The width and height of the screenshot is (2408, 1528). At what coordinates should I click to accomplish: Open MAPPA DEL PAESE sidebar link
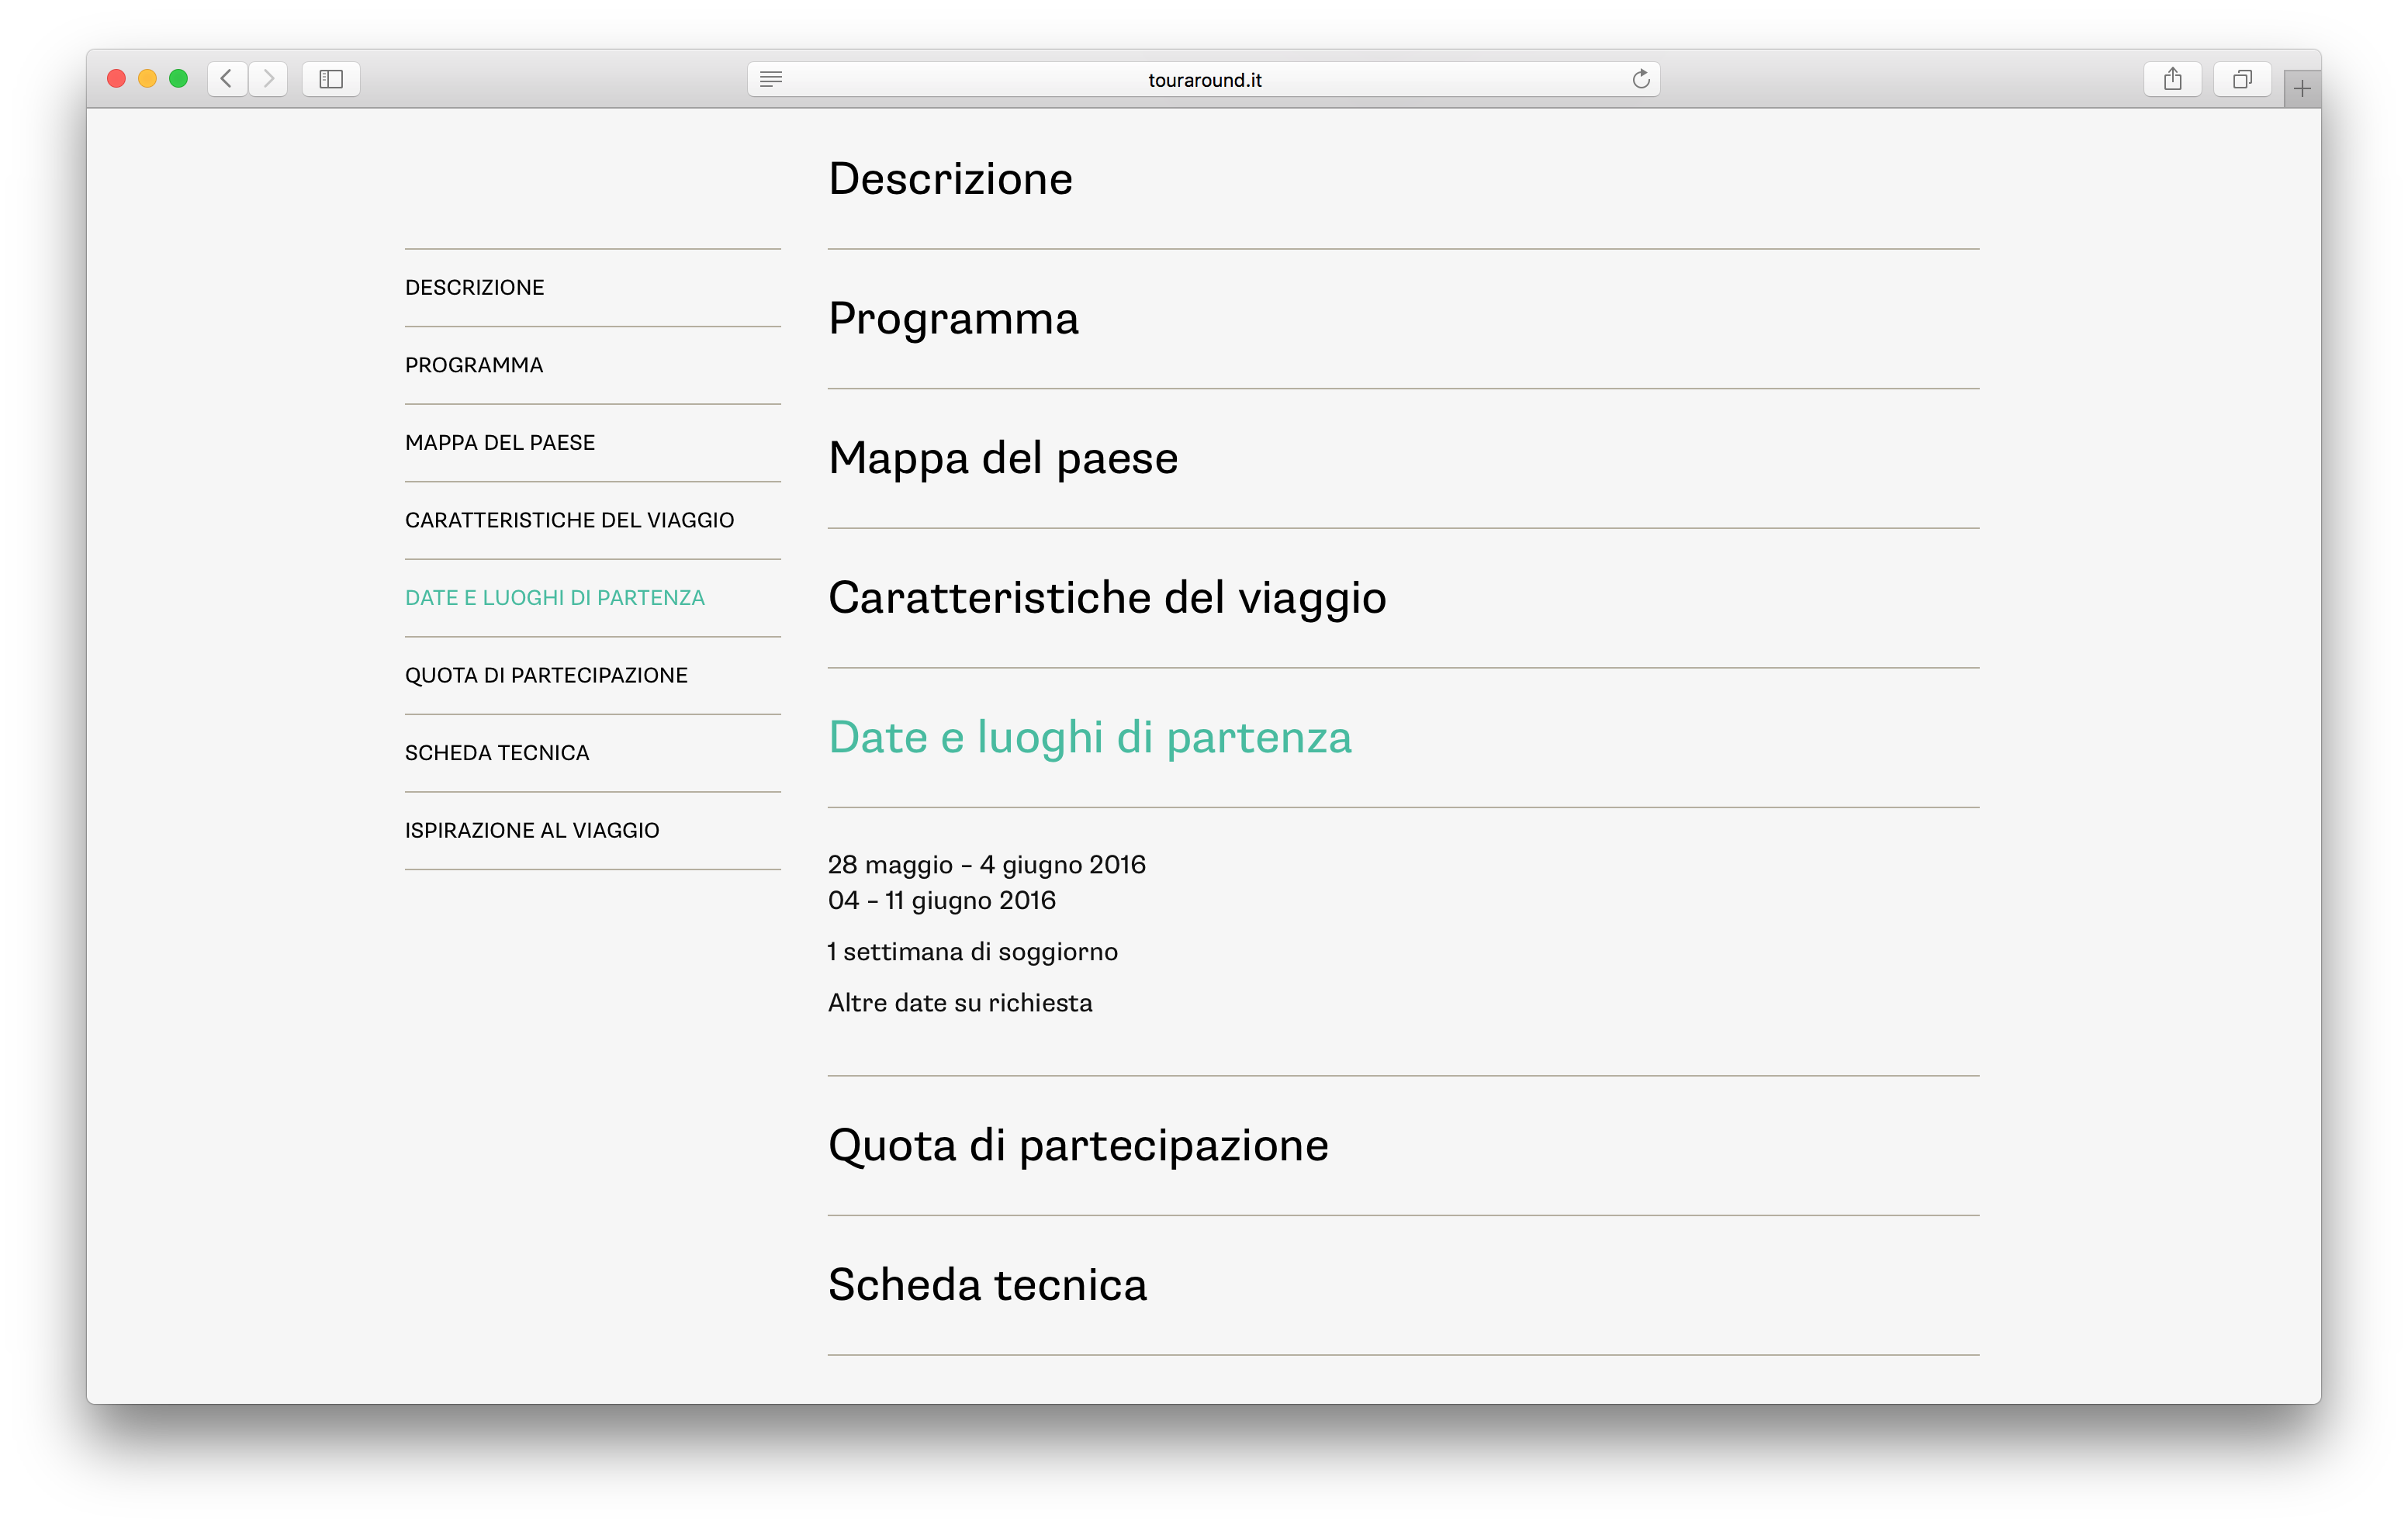(x=500, y=443)
